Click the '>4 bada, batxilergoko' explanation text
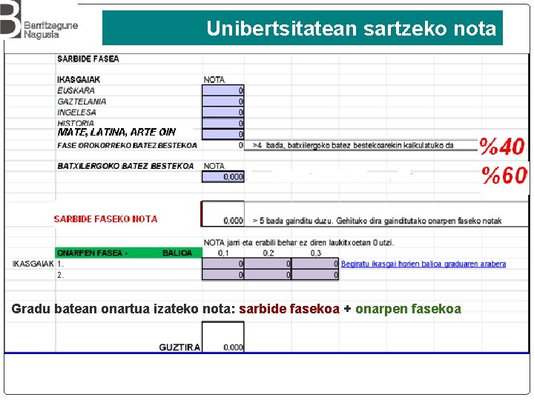Image resolution: width=534 pixels, height=400 pixels. click(x=353, y=145)
